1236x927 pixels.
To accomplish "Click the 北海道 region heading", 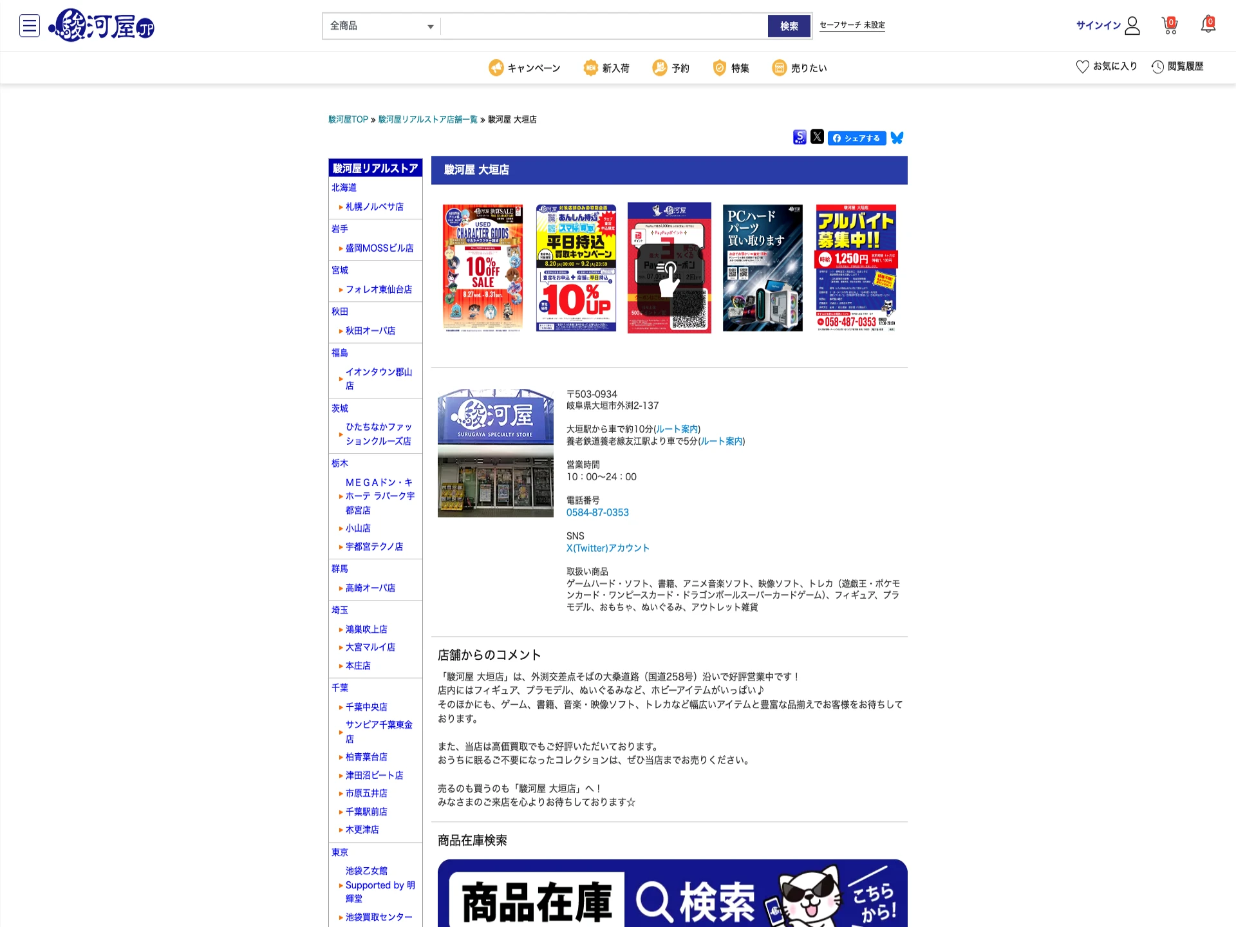I will [344, 187].
